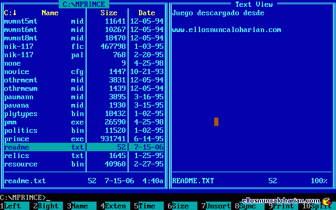Screen dimensions: 336x210
Task: Click the 9Print function key button
Action: click(283, 206)
